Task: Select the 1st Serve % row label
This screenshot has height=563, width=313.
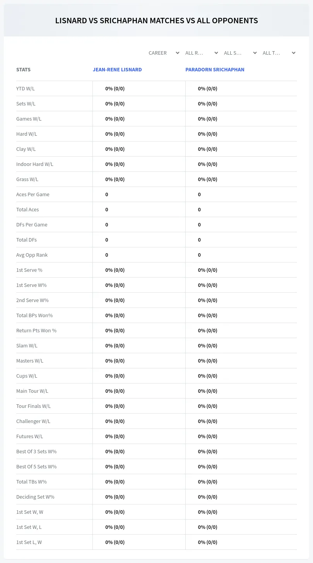Action: click(29, 270)
